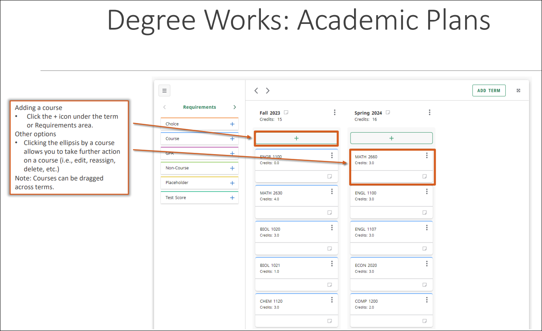Add a Placeholder requirement with its plus icon
Image resolution: width=542 pixels, height=331 pixels.
point(232,183)
